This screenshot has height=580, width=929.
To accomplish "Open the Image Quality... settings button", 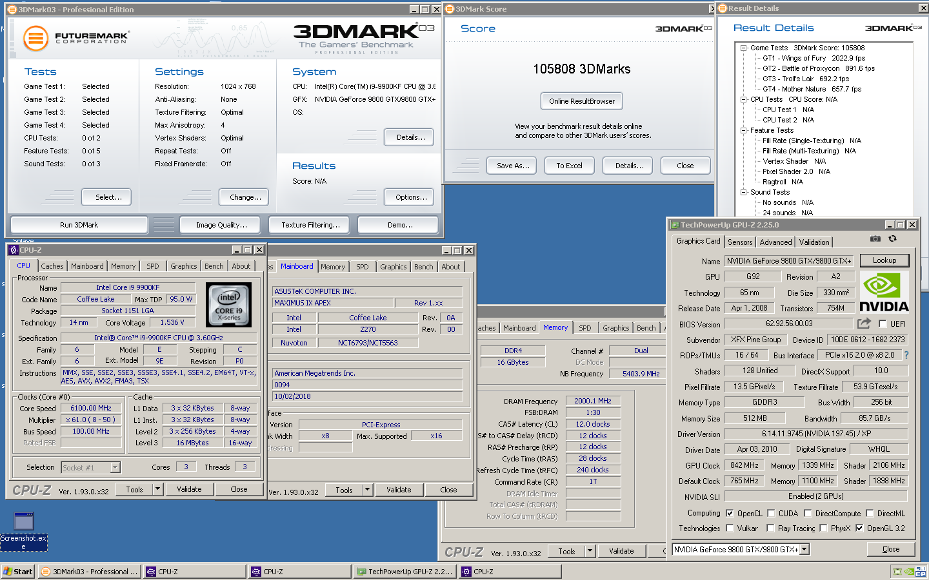I will click(221, 225).
